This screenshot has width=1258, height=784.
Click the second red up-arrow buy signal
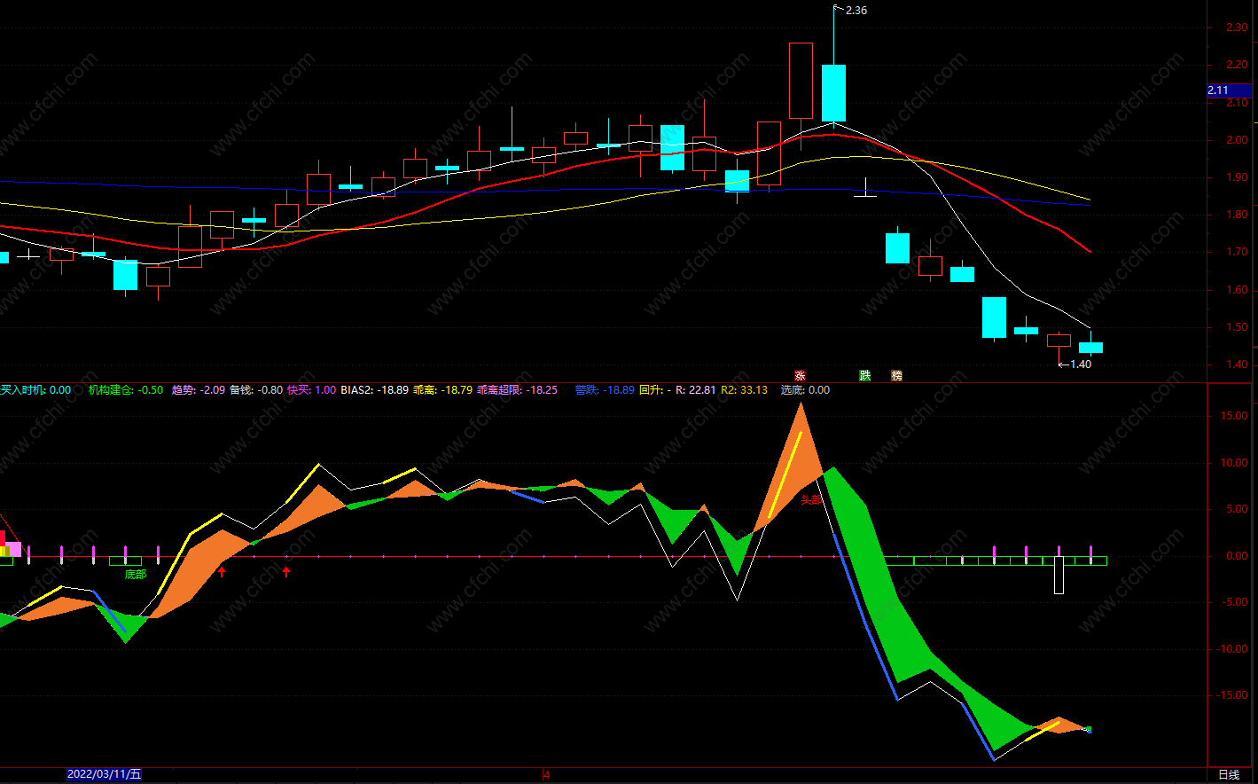[286, 572]
